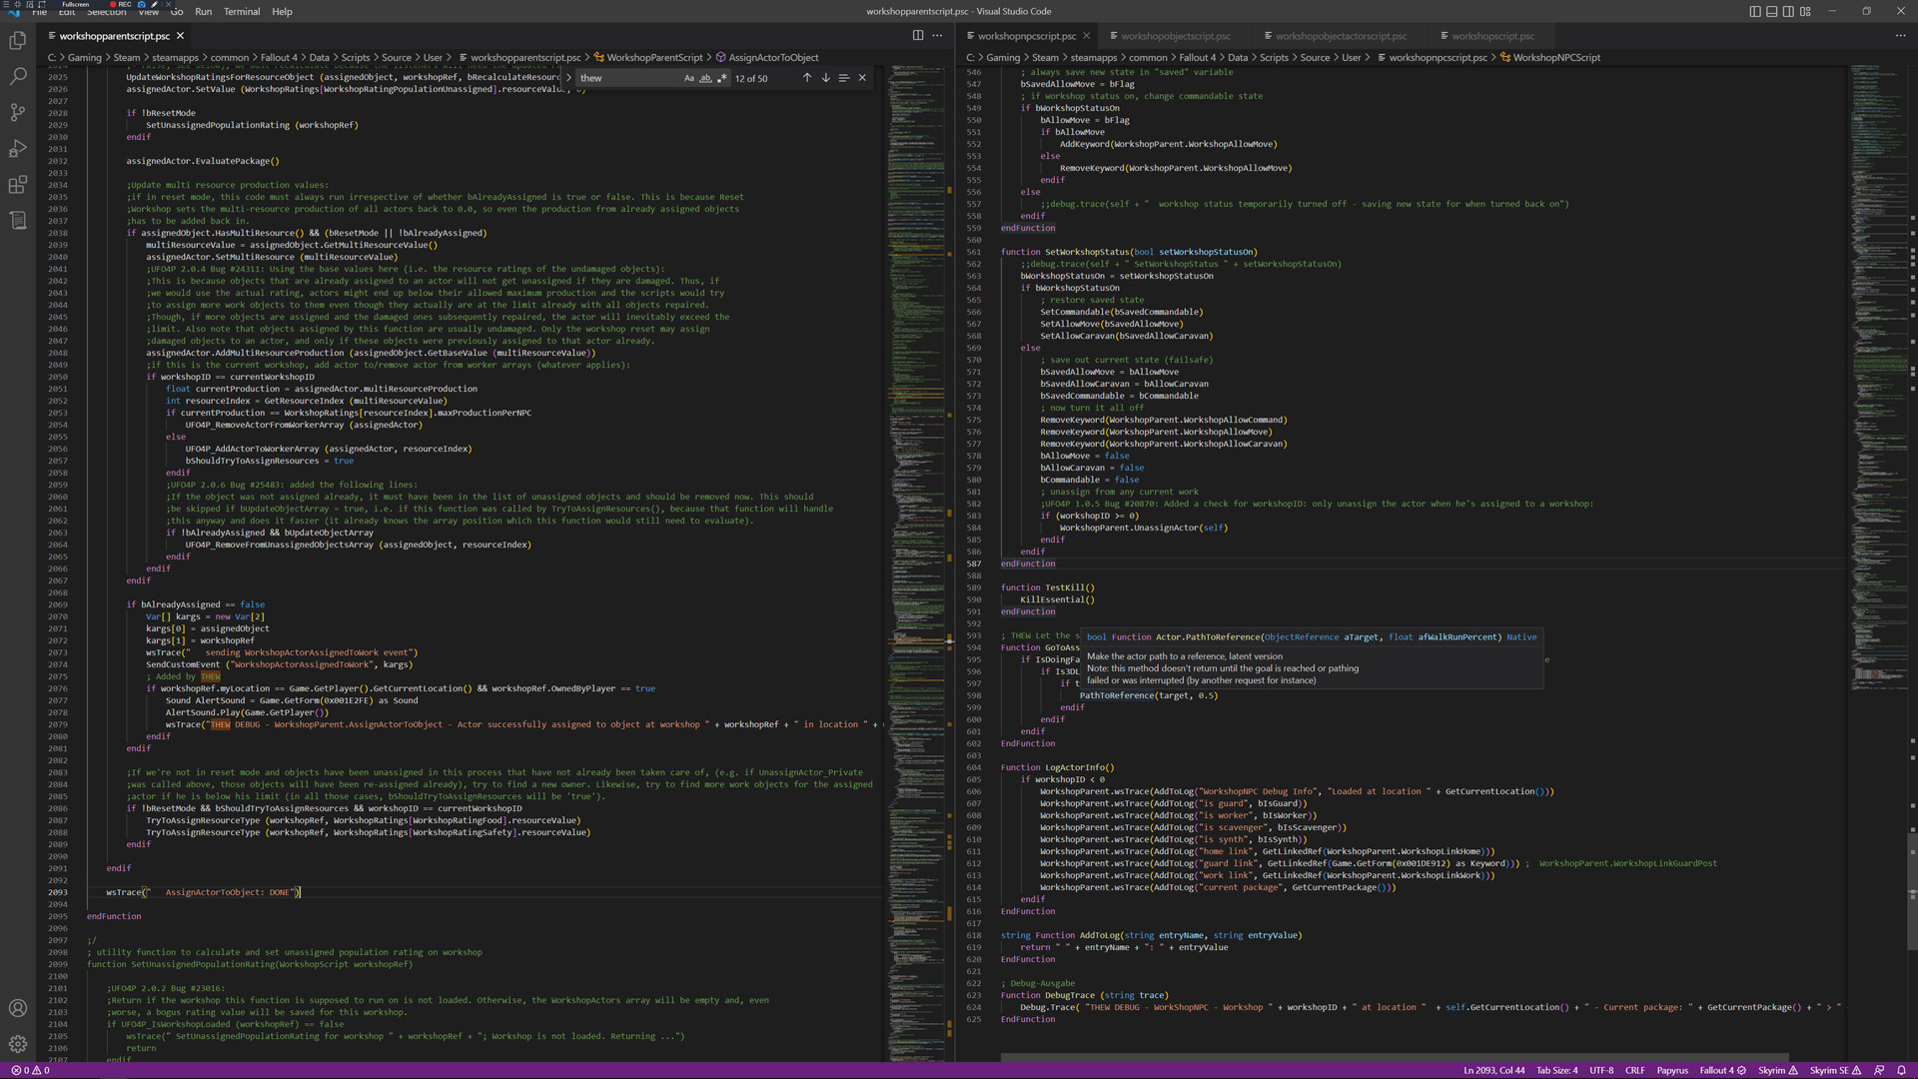Click the notifications bell in status bar

click(1901, 1070)
